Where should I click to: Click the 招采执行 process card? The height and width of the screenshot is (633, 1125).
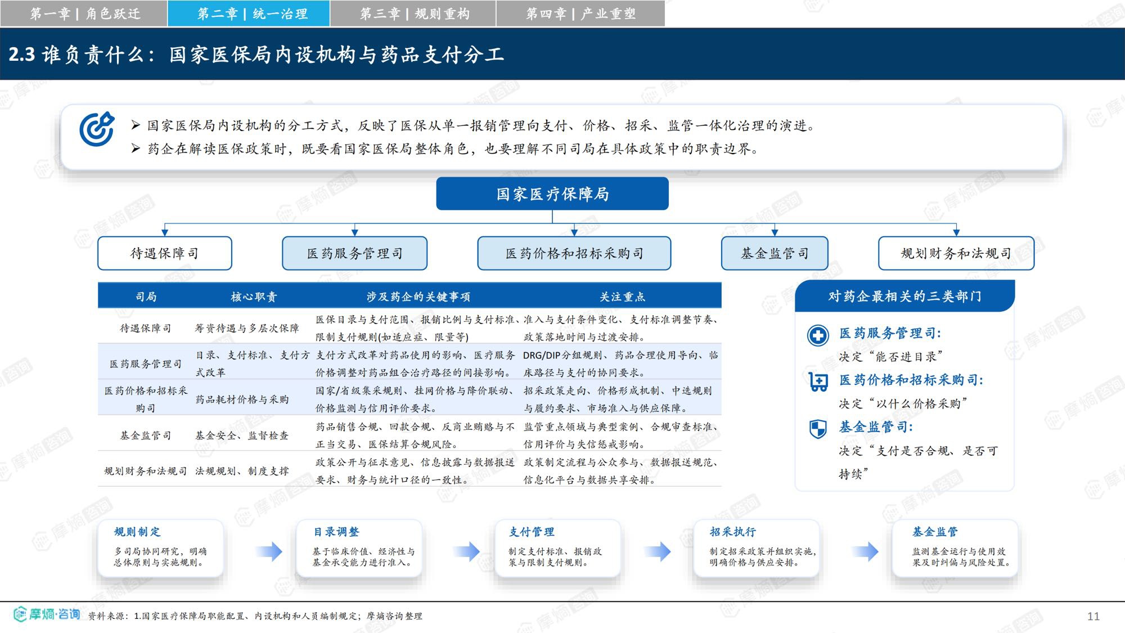pyautogui.click(x=757, y=548)
